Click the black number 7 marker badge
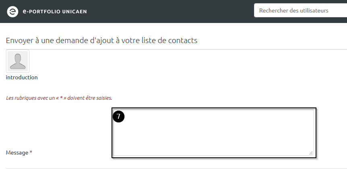347x169 pixels. (119, 117)
